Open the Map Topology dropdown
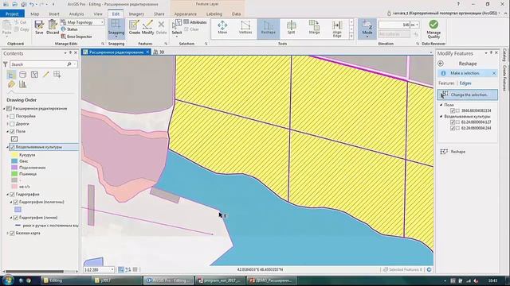Image resolution: width=510 pixels, height=286 pixels. 102,22
